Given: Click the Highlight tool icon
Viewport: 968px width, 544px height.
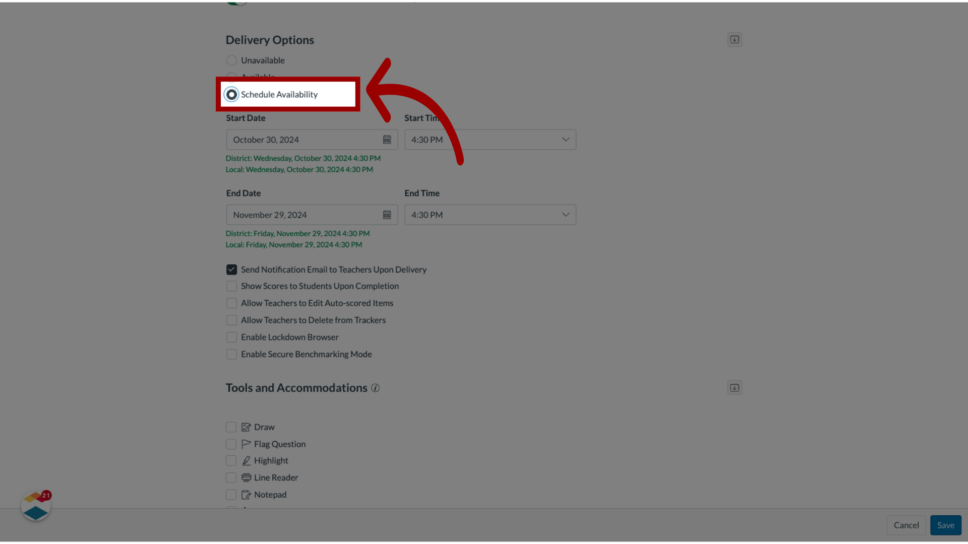Looking at the screenshot, I should 247,460.
